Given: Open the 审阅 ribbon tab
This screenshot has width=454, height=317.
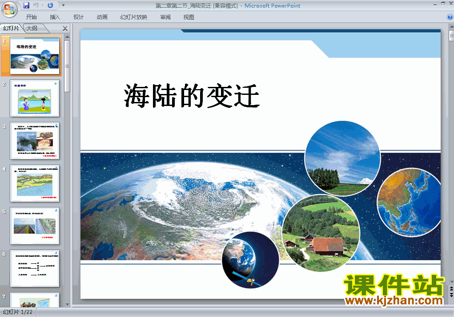Looking at the screenshot, I should 165,17.
